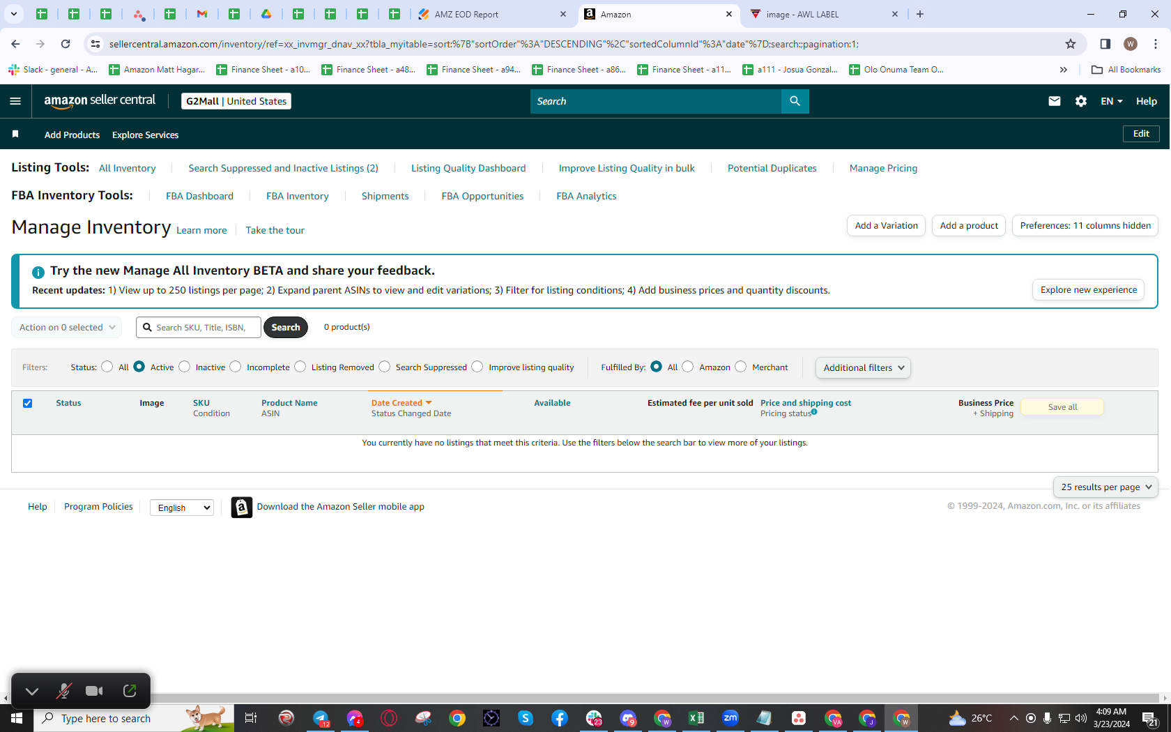This screenshot has width=1171, height=732.
Task: Open the Manage Pricing link
Action: coord(883,168)
